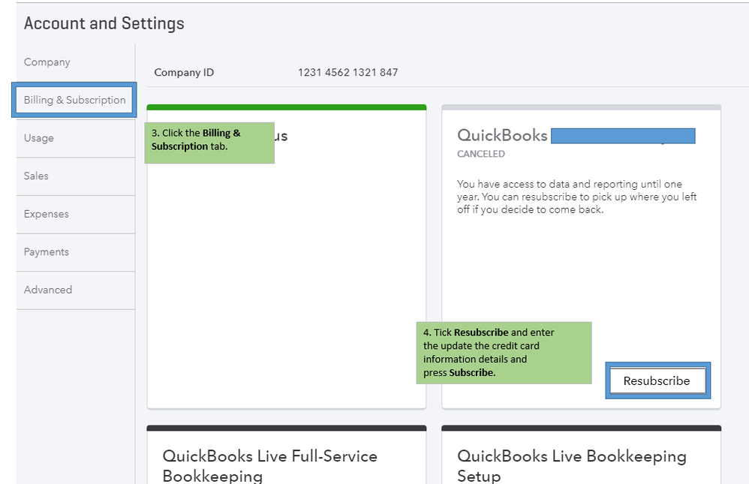749x484 pixels.
Task: Open QuickBooks Live Bookkeeping Setup card
Action: tap(572, 465)
